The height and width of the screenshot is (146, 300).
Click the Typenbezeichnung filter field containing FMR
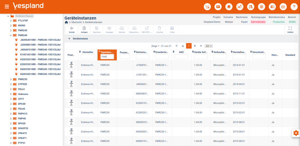(x=107, y=57)
